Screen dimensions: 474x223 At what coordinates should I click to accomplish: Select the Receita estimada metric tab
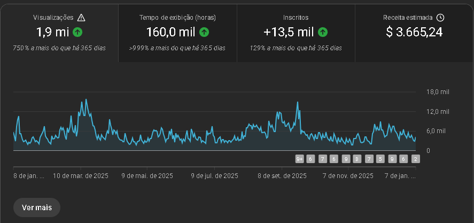(x=414, y=31)
